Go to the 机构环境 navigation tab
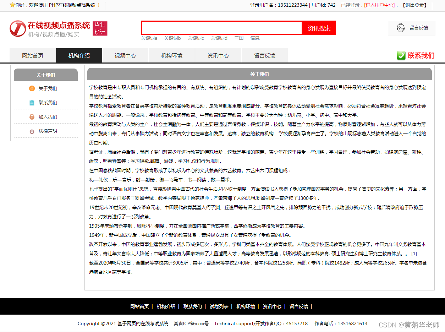 [172, 56]
